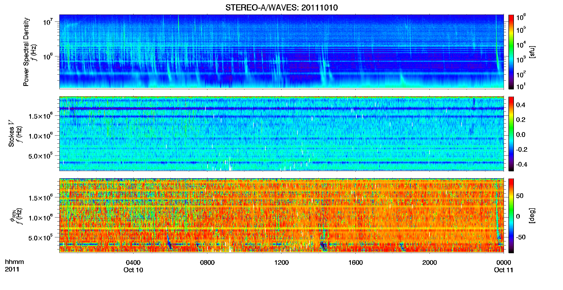Viewport: 563px width, 290px height.
Task: Click the Oct 10 date label
Action: point(133,270)
